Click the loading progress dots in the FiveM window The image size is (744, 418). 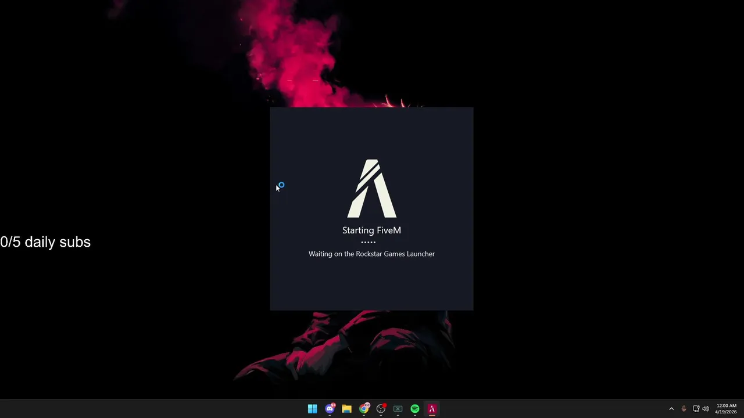(368, 242)
